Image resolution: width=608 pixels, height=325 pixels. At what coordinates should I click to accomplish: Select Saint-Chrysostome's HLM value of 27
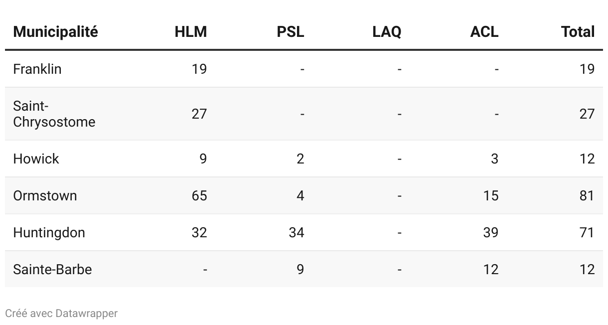coord(199,114)
